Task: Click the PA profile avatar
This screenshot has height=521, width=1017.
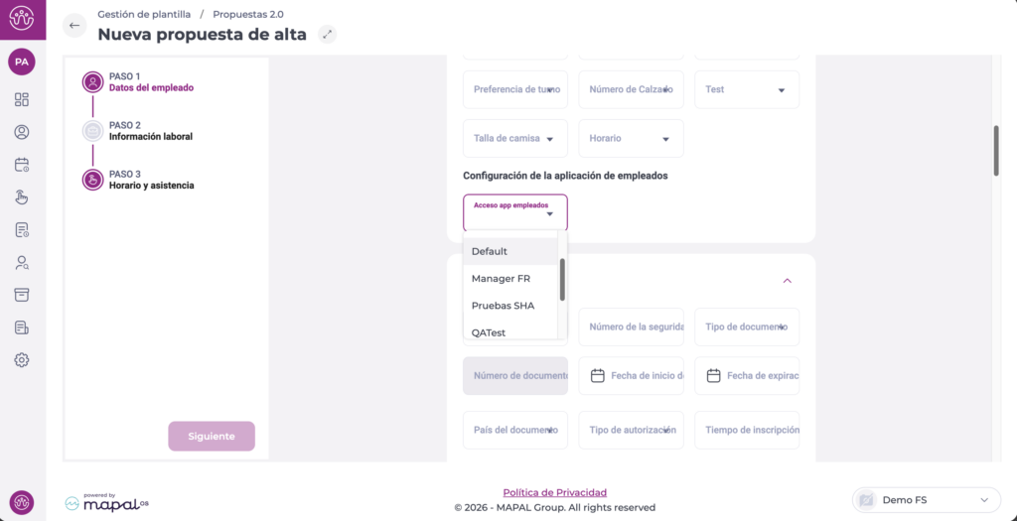Action: 22,62
